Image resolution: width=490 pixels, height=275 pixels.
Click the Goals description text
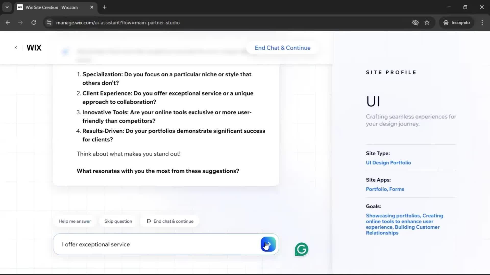click(405, 224)
